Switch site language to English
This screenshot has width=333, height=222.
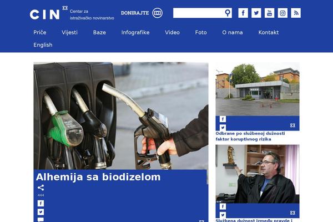43,45
